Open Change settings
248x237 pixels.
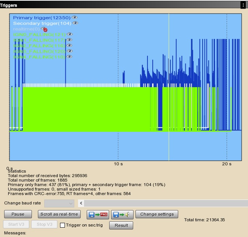156,215
